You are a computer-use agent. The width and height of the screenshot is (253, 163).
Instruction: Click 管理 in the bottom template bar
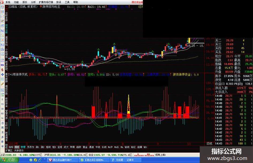[23, 147]
